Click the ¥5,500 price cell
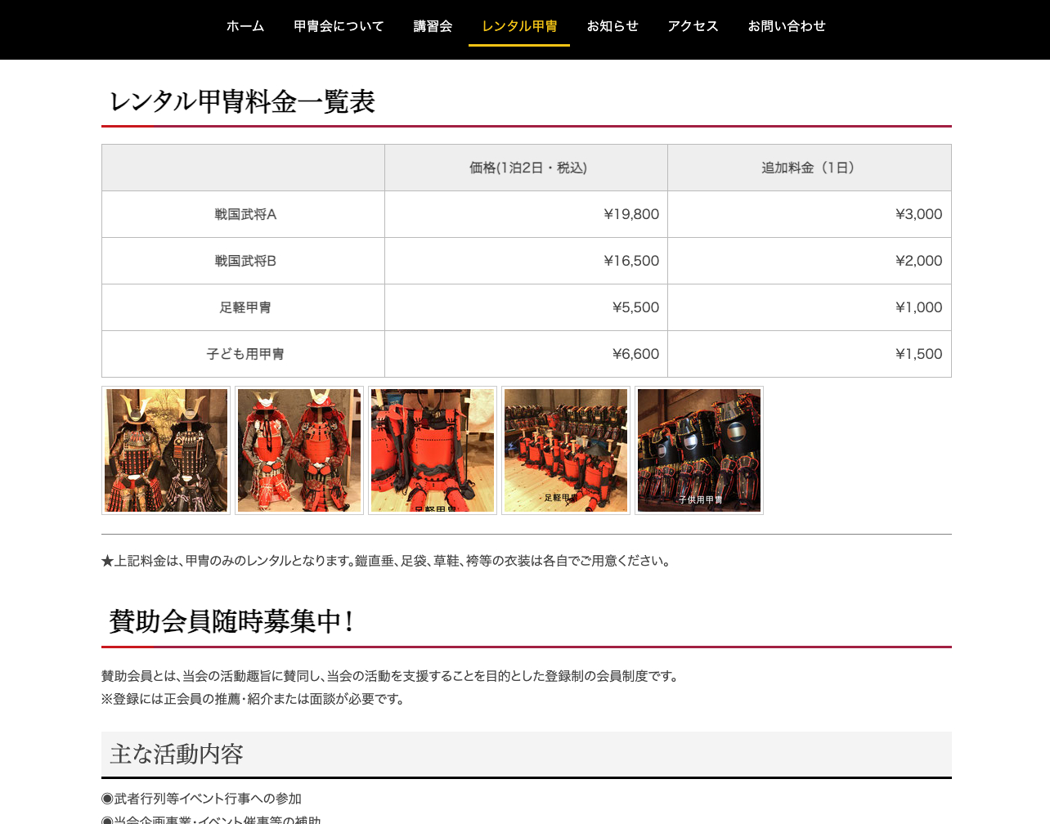Image resolution: width=1050 pixels, height=824 pixels. [x=526, y=307]
